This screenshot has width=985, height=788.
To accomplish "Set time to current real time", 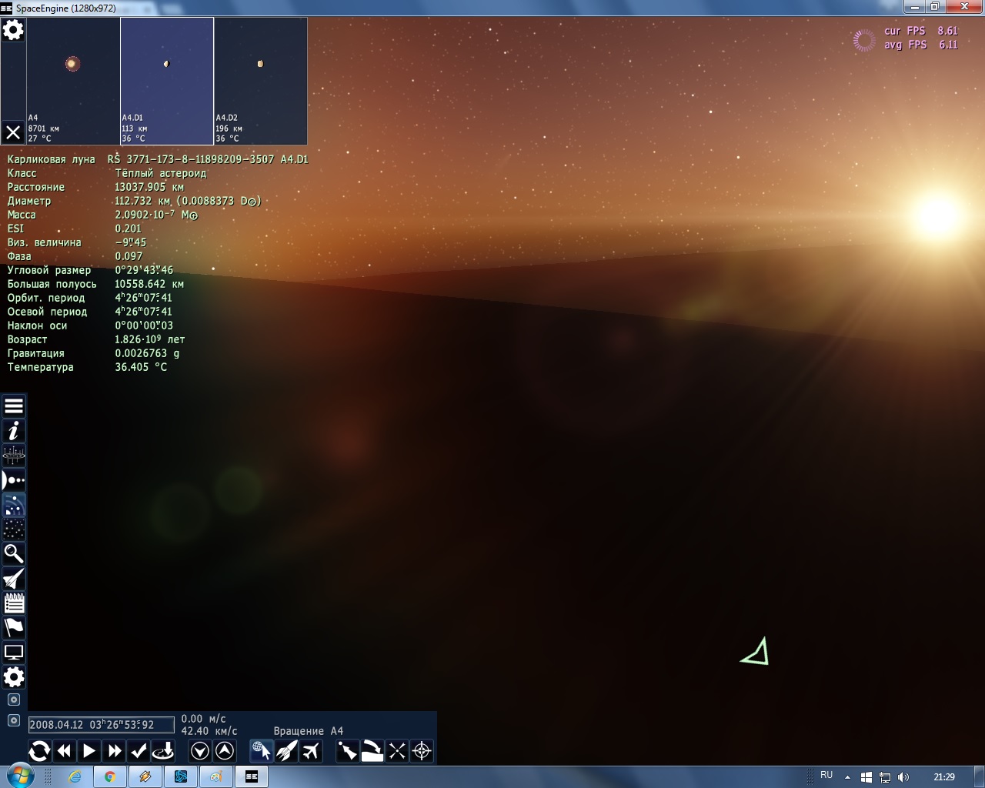I will pyautogui.click(x=39, y=751).
